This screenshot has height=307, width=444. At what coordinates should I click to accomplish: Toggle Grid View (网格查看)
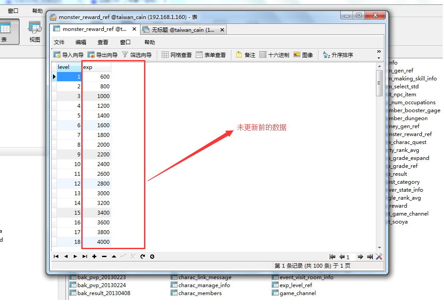pyautogui.click(x=177, y=55)
